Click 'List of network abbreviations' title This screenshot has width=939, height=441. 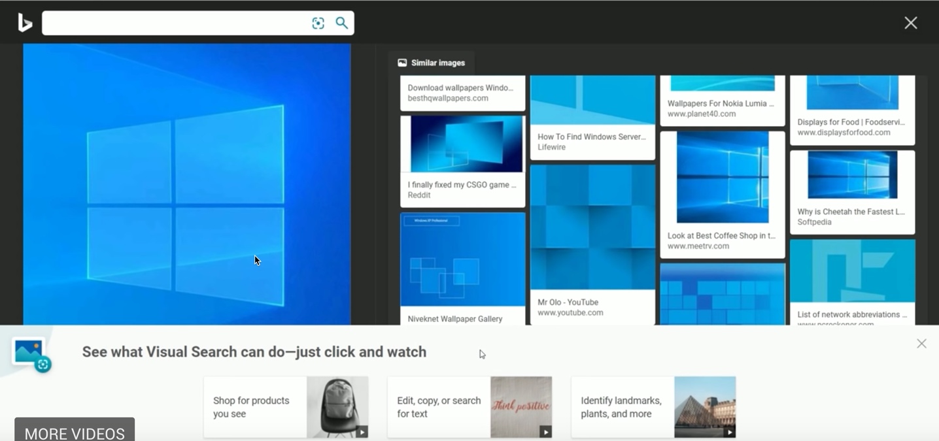[x=852, y=314]
